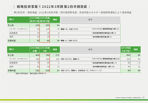Click the 売上高 initial forecast change value 90
The height and width of the screenshot is (103, 148).
tap(139, 55)
